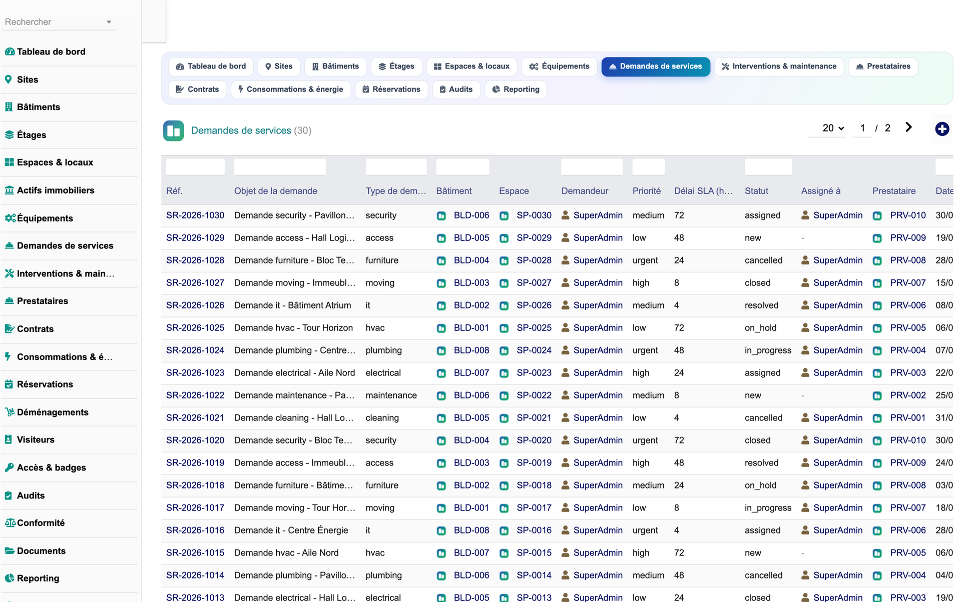Screen dimensions: 974x602
Task: Open building link BLD-008 in row SR-2026-1024
Action: point(471,350)
